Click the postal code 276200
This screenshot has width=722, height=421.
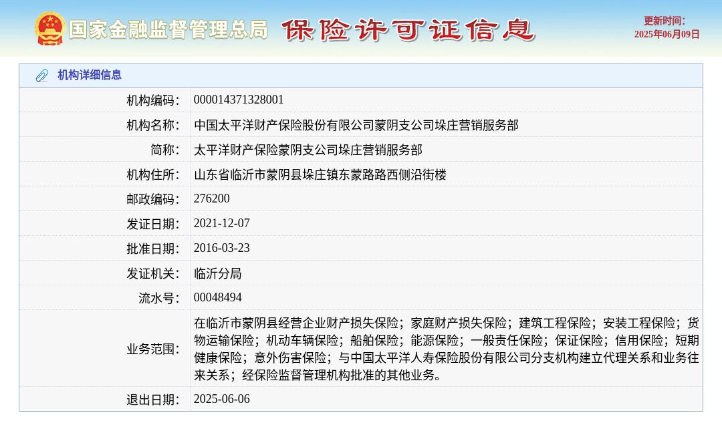(x=211, y=198)
